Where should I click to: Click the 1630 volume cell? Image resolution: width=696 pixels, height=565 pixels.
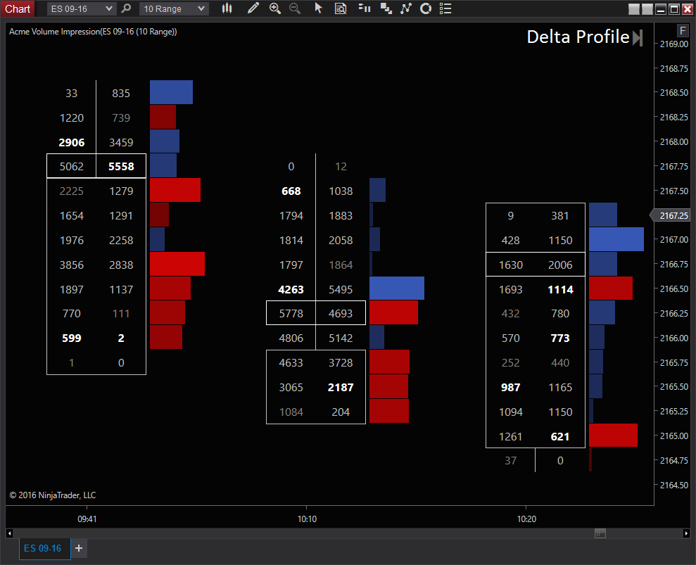point(511,265)
